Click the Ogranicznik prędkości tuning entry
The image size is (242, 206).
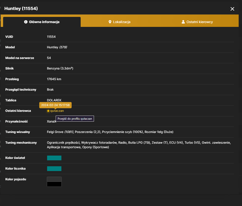(x=63, y=143)
